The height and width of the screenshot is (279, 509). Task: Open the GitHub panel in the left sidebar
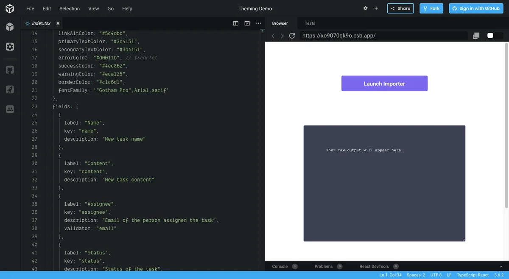click(x=9, y=70)
